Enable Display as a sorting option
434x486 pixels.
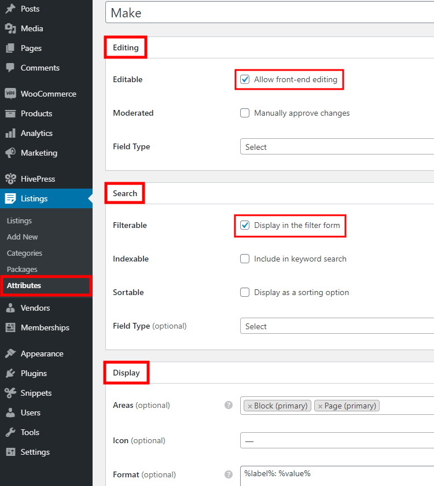(x=245, y=292)
